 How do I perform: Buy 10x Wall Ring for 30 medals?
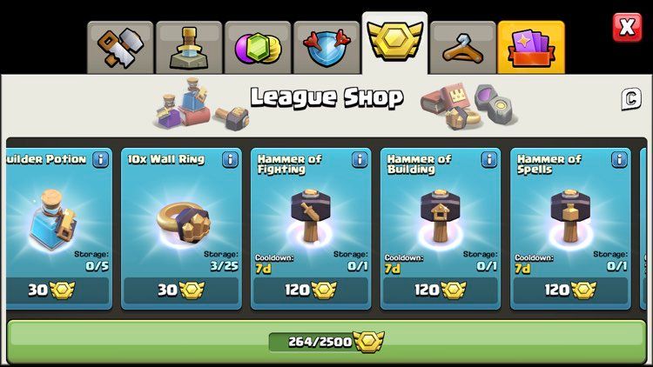click(x=181, y=290)
